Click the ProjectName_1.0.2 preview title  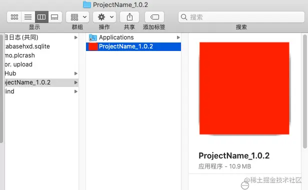[234, 155]
